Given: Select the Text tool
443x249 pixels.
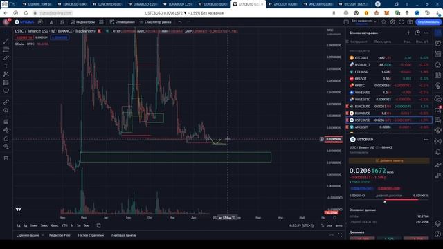Looking at the screenshot, I should click(x=6, y=66).
